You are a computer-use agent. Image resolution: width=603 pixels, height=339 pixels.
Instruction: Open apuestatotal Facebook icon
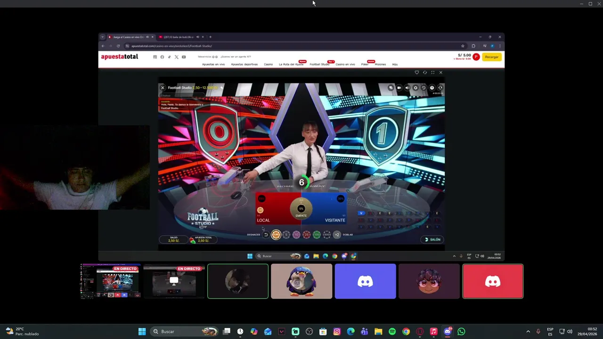(162, 57)
